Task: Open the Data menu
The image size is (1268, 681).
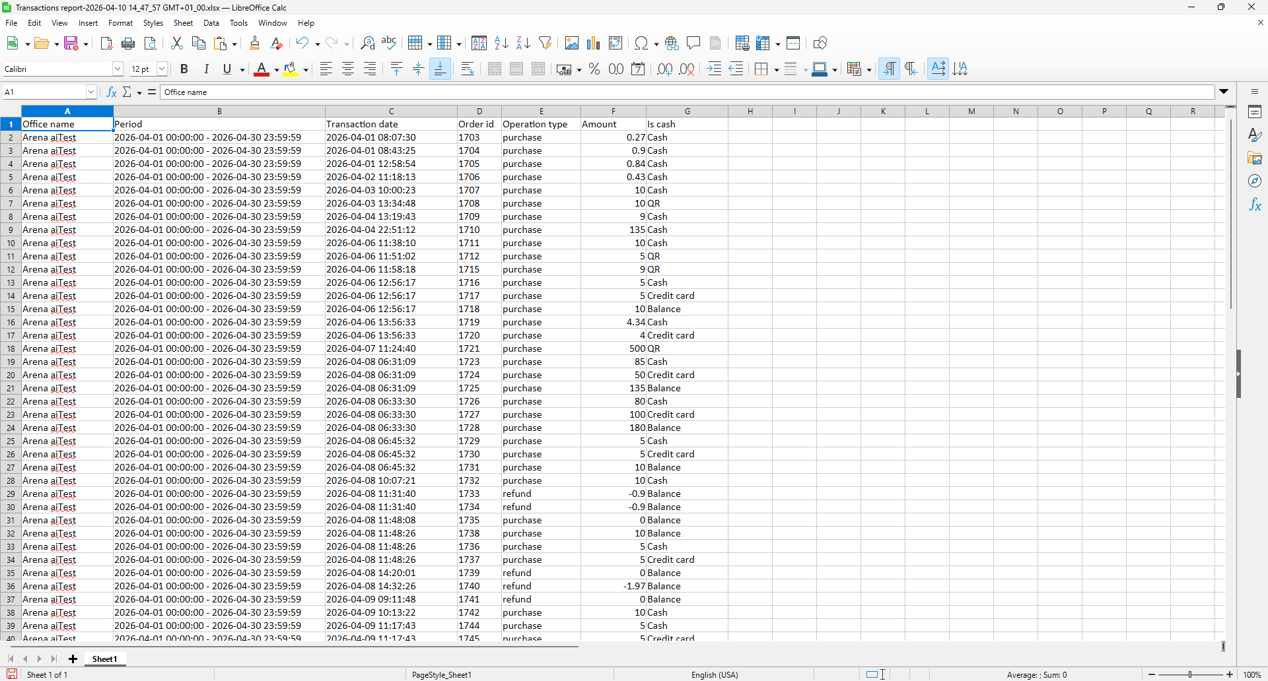Action: (211, 23)
